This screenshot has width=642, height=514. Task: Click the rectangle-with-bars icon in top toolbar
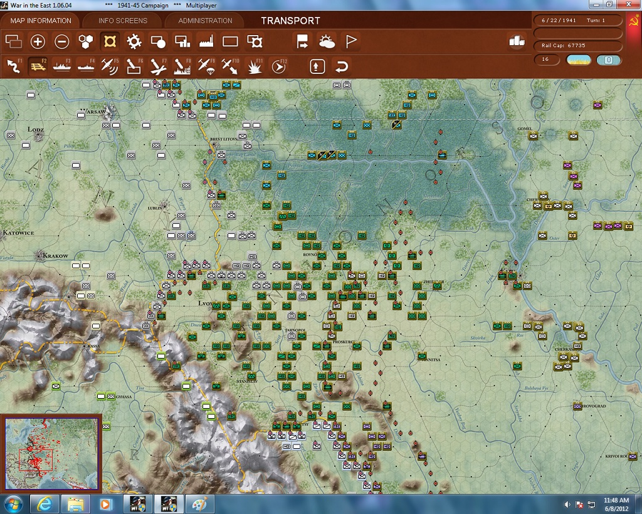[182, 41]
